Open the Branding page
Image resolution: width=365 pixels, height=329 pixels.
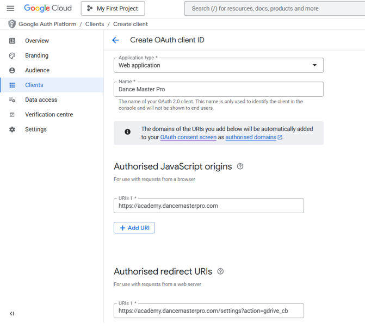pos(36,55)
